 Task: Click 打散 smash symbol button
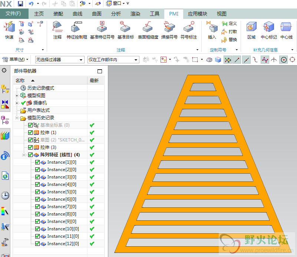pos(229,31)
